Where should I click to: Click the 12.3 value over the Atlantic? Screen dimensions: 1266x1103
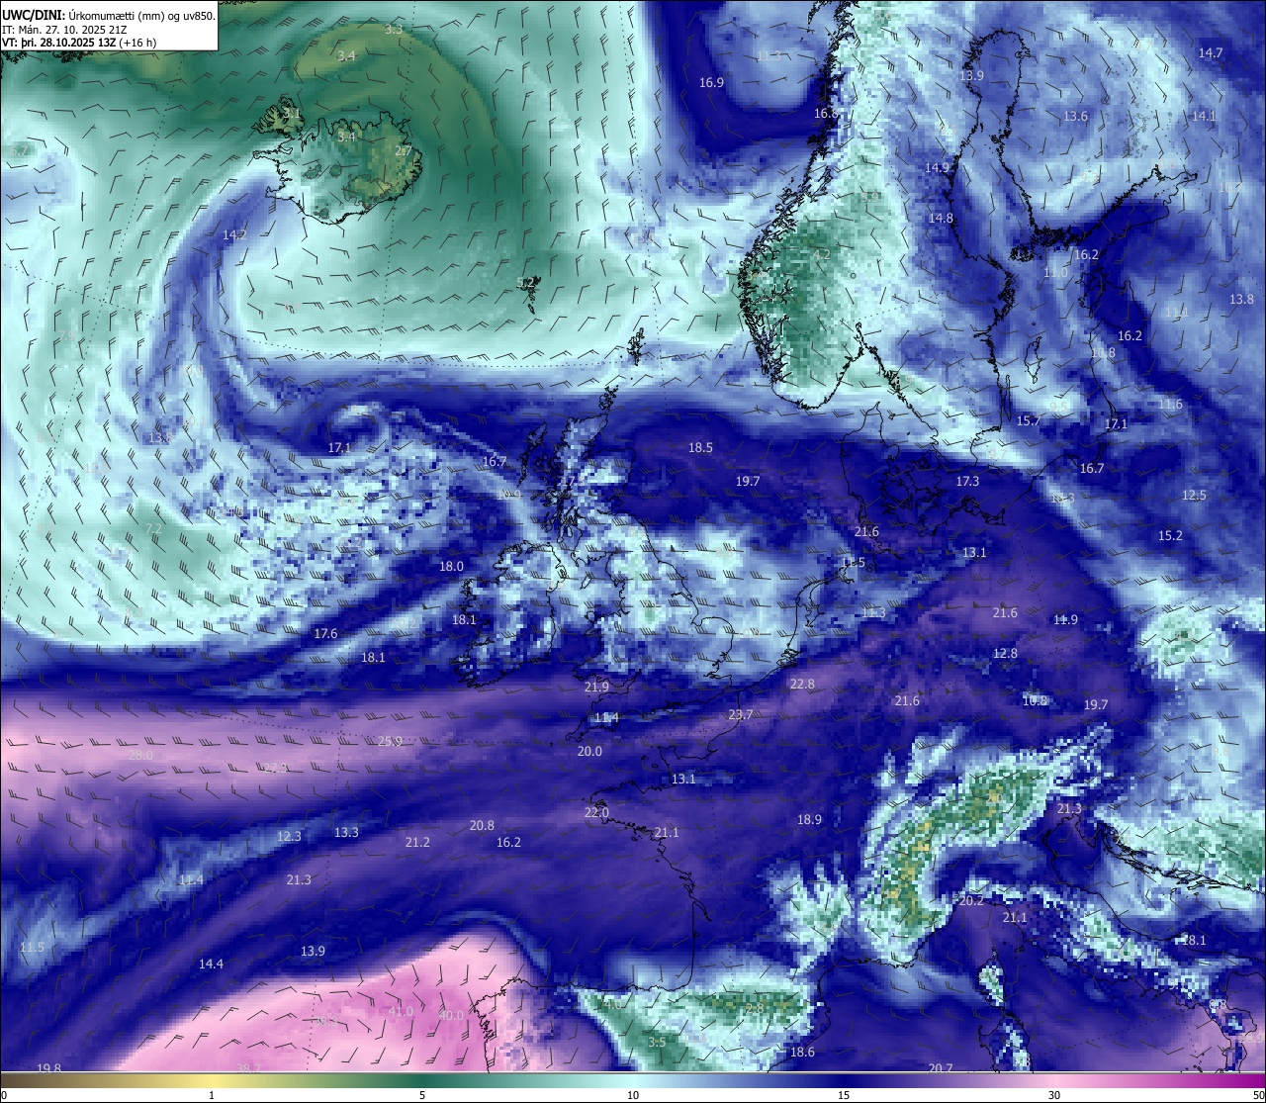point(289,837)
